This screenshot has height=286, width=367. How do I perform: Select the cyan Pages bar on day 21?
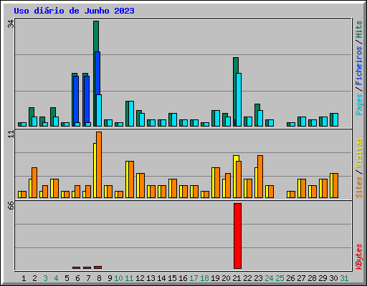[239, 99]
